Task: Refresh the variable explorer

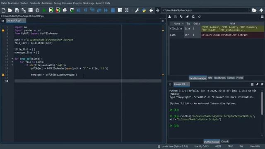Action: [200, 17]
